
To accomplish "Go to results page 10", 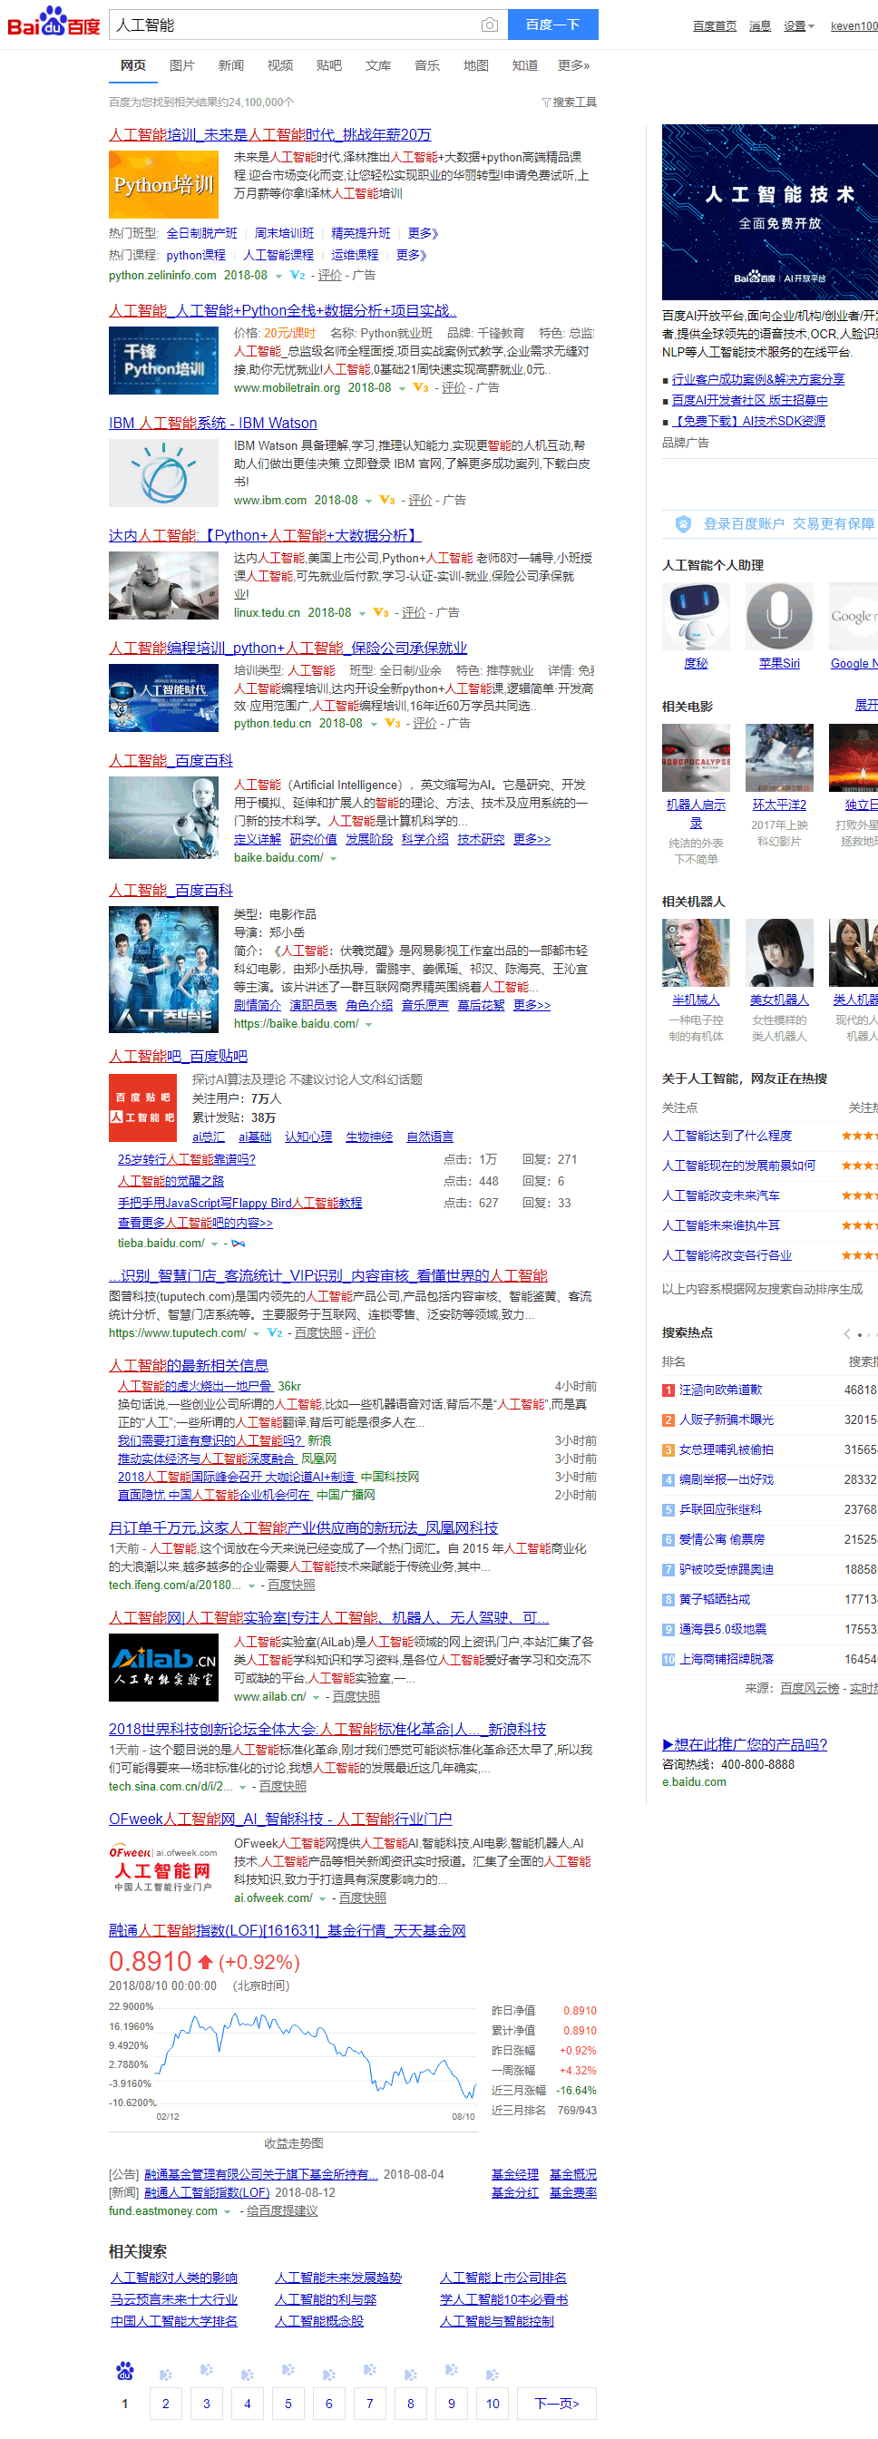I will pos(493,2403).
